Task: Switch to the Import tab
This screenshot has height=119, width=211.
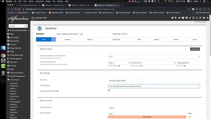Action: (x=195, y=39)
